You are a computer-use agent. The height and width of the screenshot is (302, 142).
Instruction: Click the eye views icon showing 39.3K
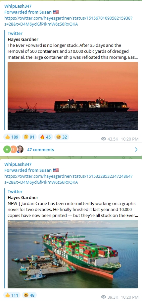click(x=104, y=297)
